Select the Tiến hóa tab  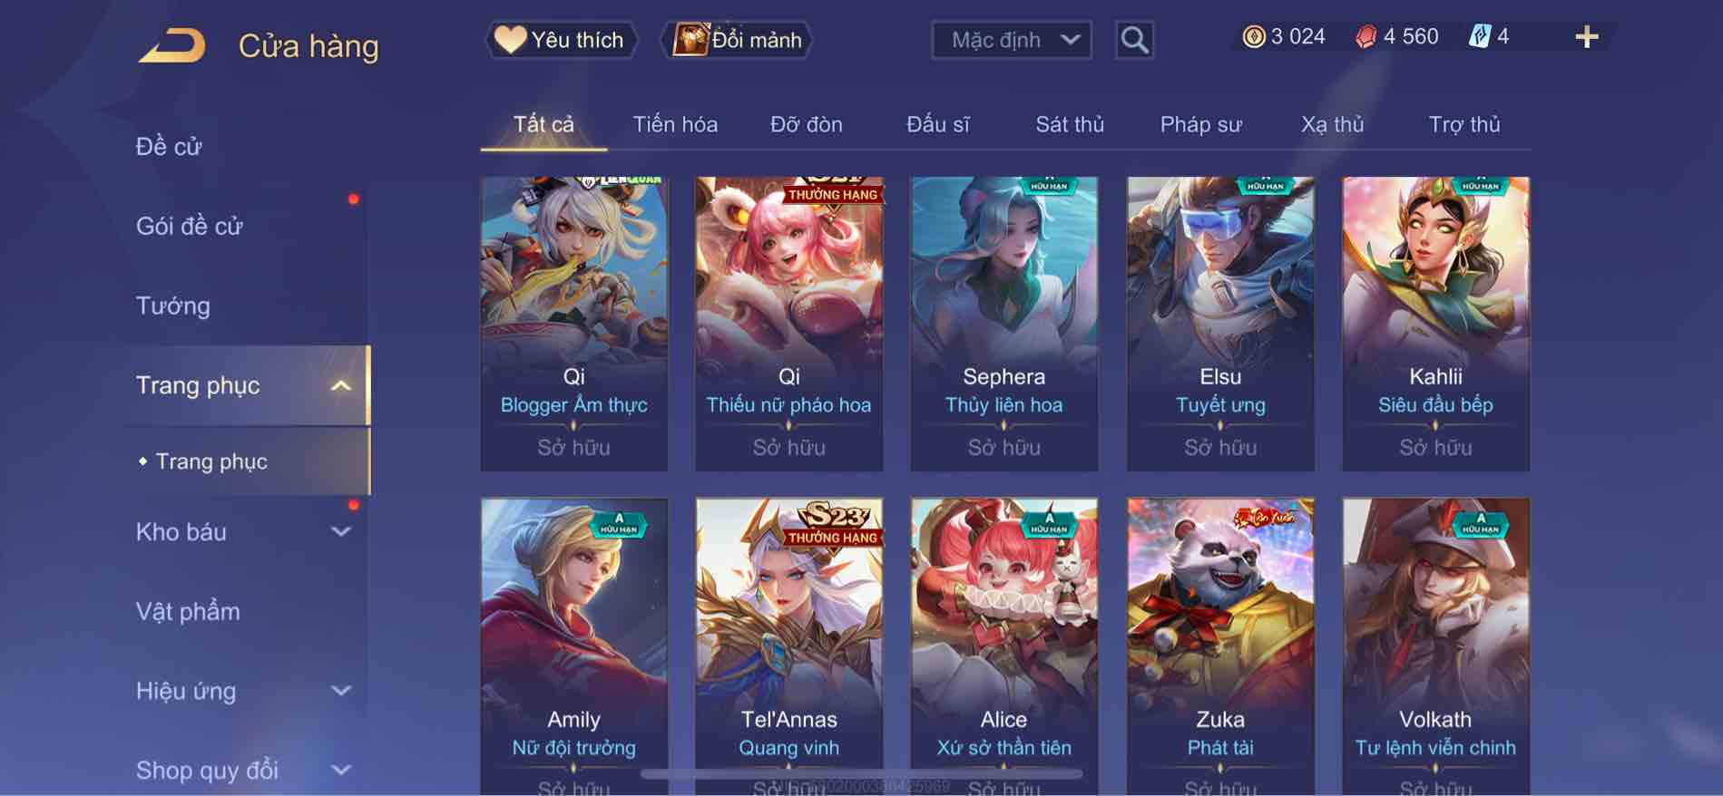pyautogui.click(x=675, y=124)
